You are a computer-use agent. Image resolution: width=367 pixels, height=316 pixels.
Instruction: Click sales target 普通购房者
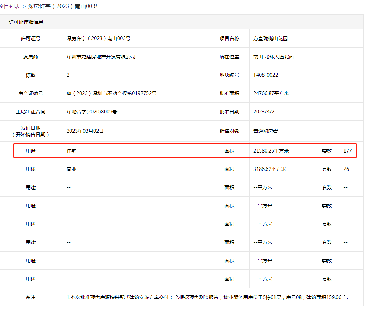(265, 131)
